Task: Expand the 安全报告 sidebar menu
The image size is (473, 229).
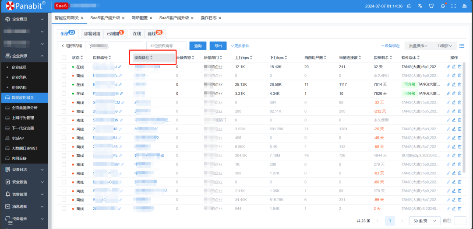Action: [24, 182]
